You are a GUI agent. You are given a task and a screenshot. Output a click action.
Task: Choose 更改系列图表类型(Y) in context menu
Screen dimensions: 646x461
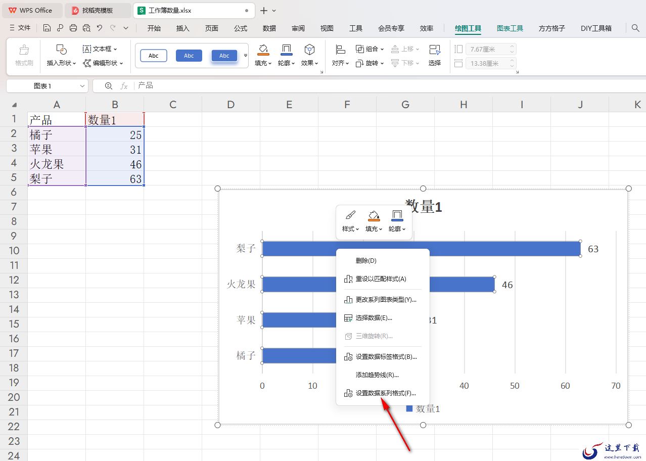pyautogui.click(x=383, y=299)
